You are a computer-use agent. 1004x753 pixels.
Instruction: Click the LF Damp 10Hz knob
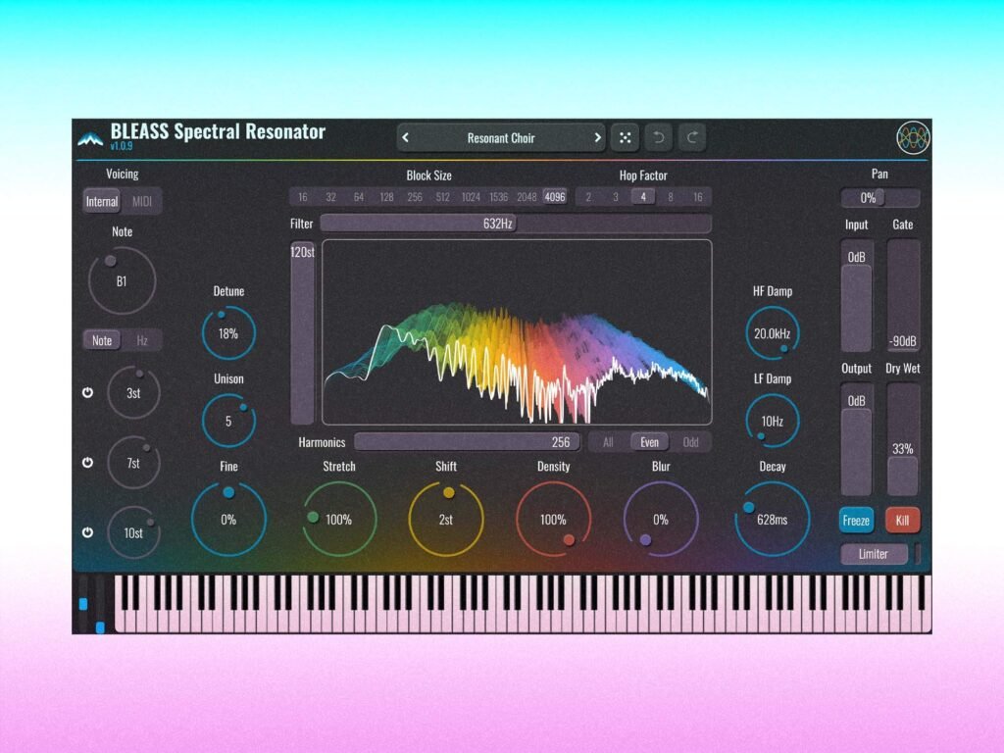tap(773, 421)
